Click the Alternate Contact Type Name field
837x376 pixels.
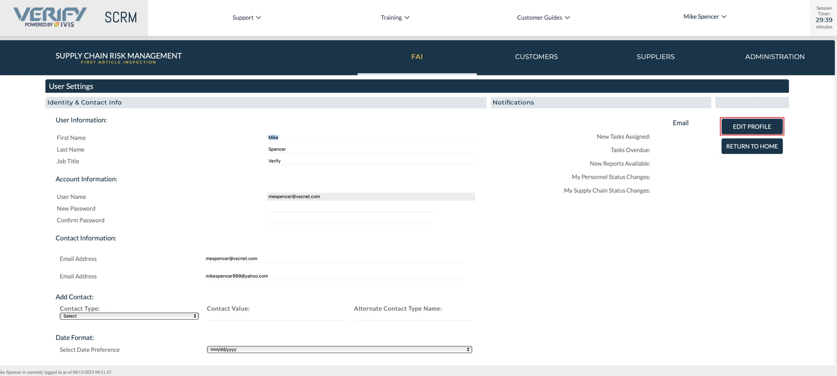click(413, 316)
